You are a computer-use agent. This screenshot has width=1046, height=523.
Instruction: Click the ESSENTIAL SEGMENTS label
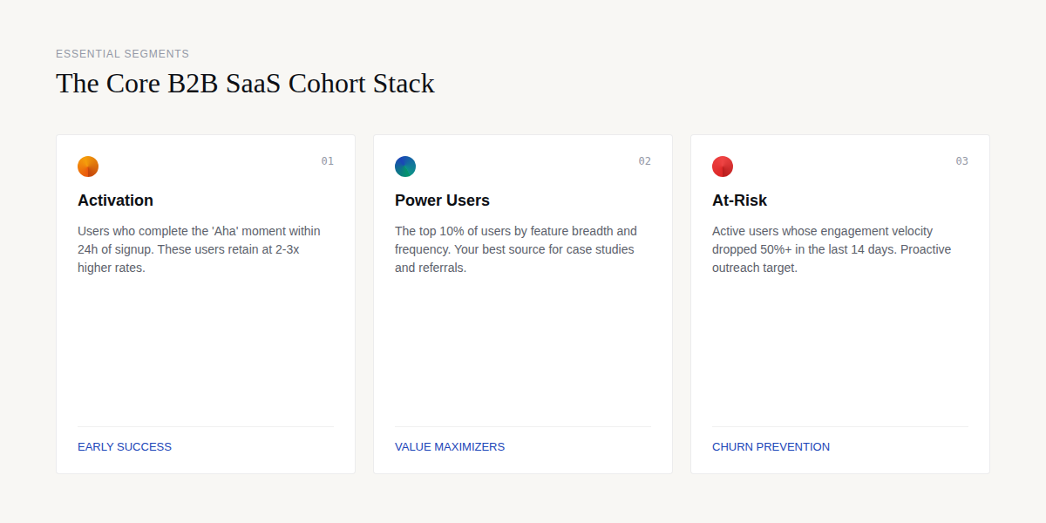tap(122, 54)
